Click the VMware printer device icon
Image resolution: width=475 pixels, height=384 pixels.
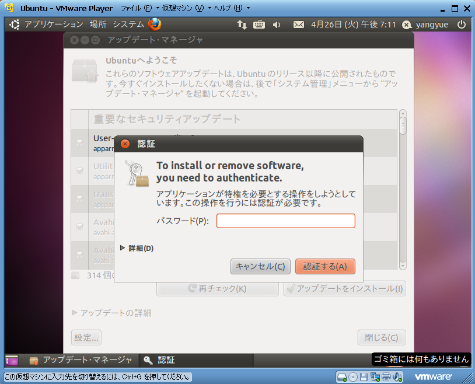point(386,377)
